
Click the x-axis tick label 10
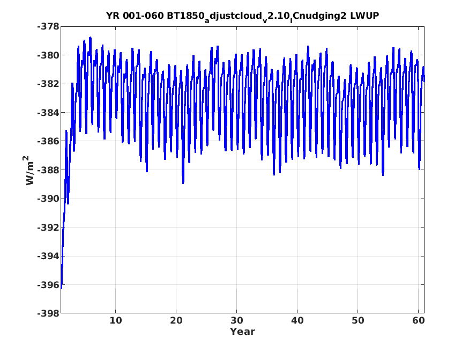115,320
